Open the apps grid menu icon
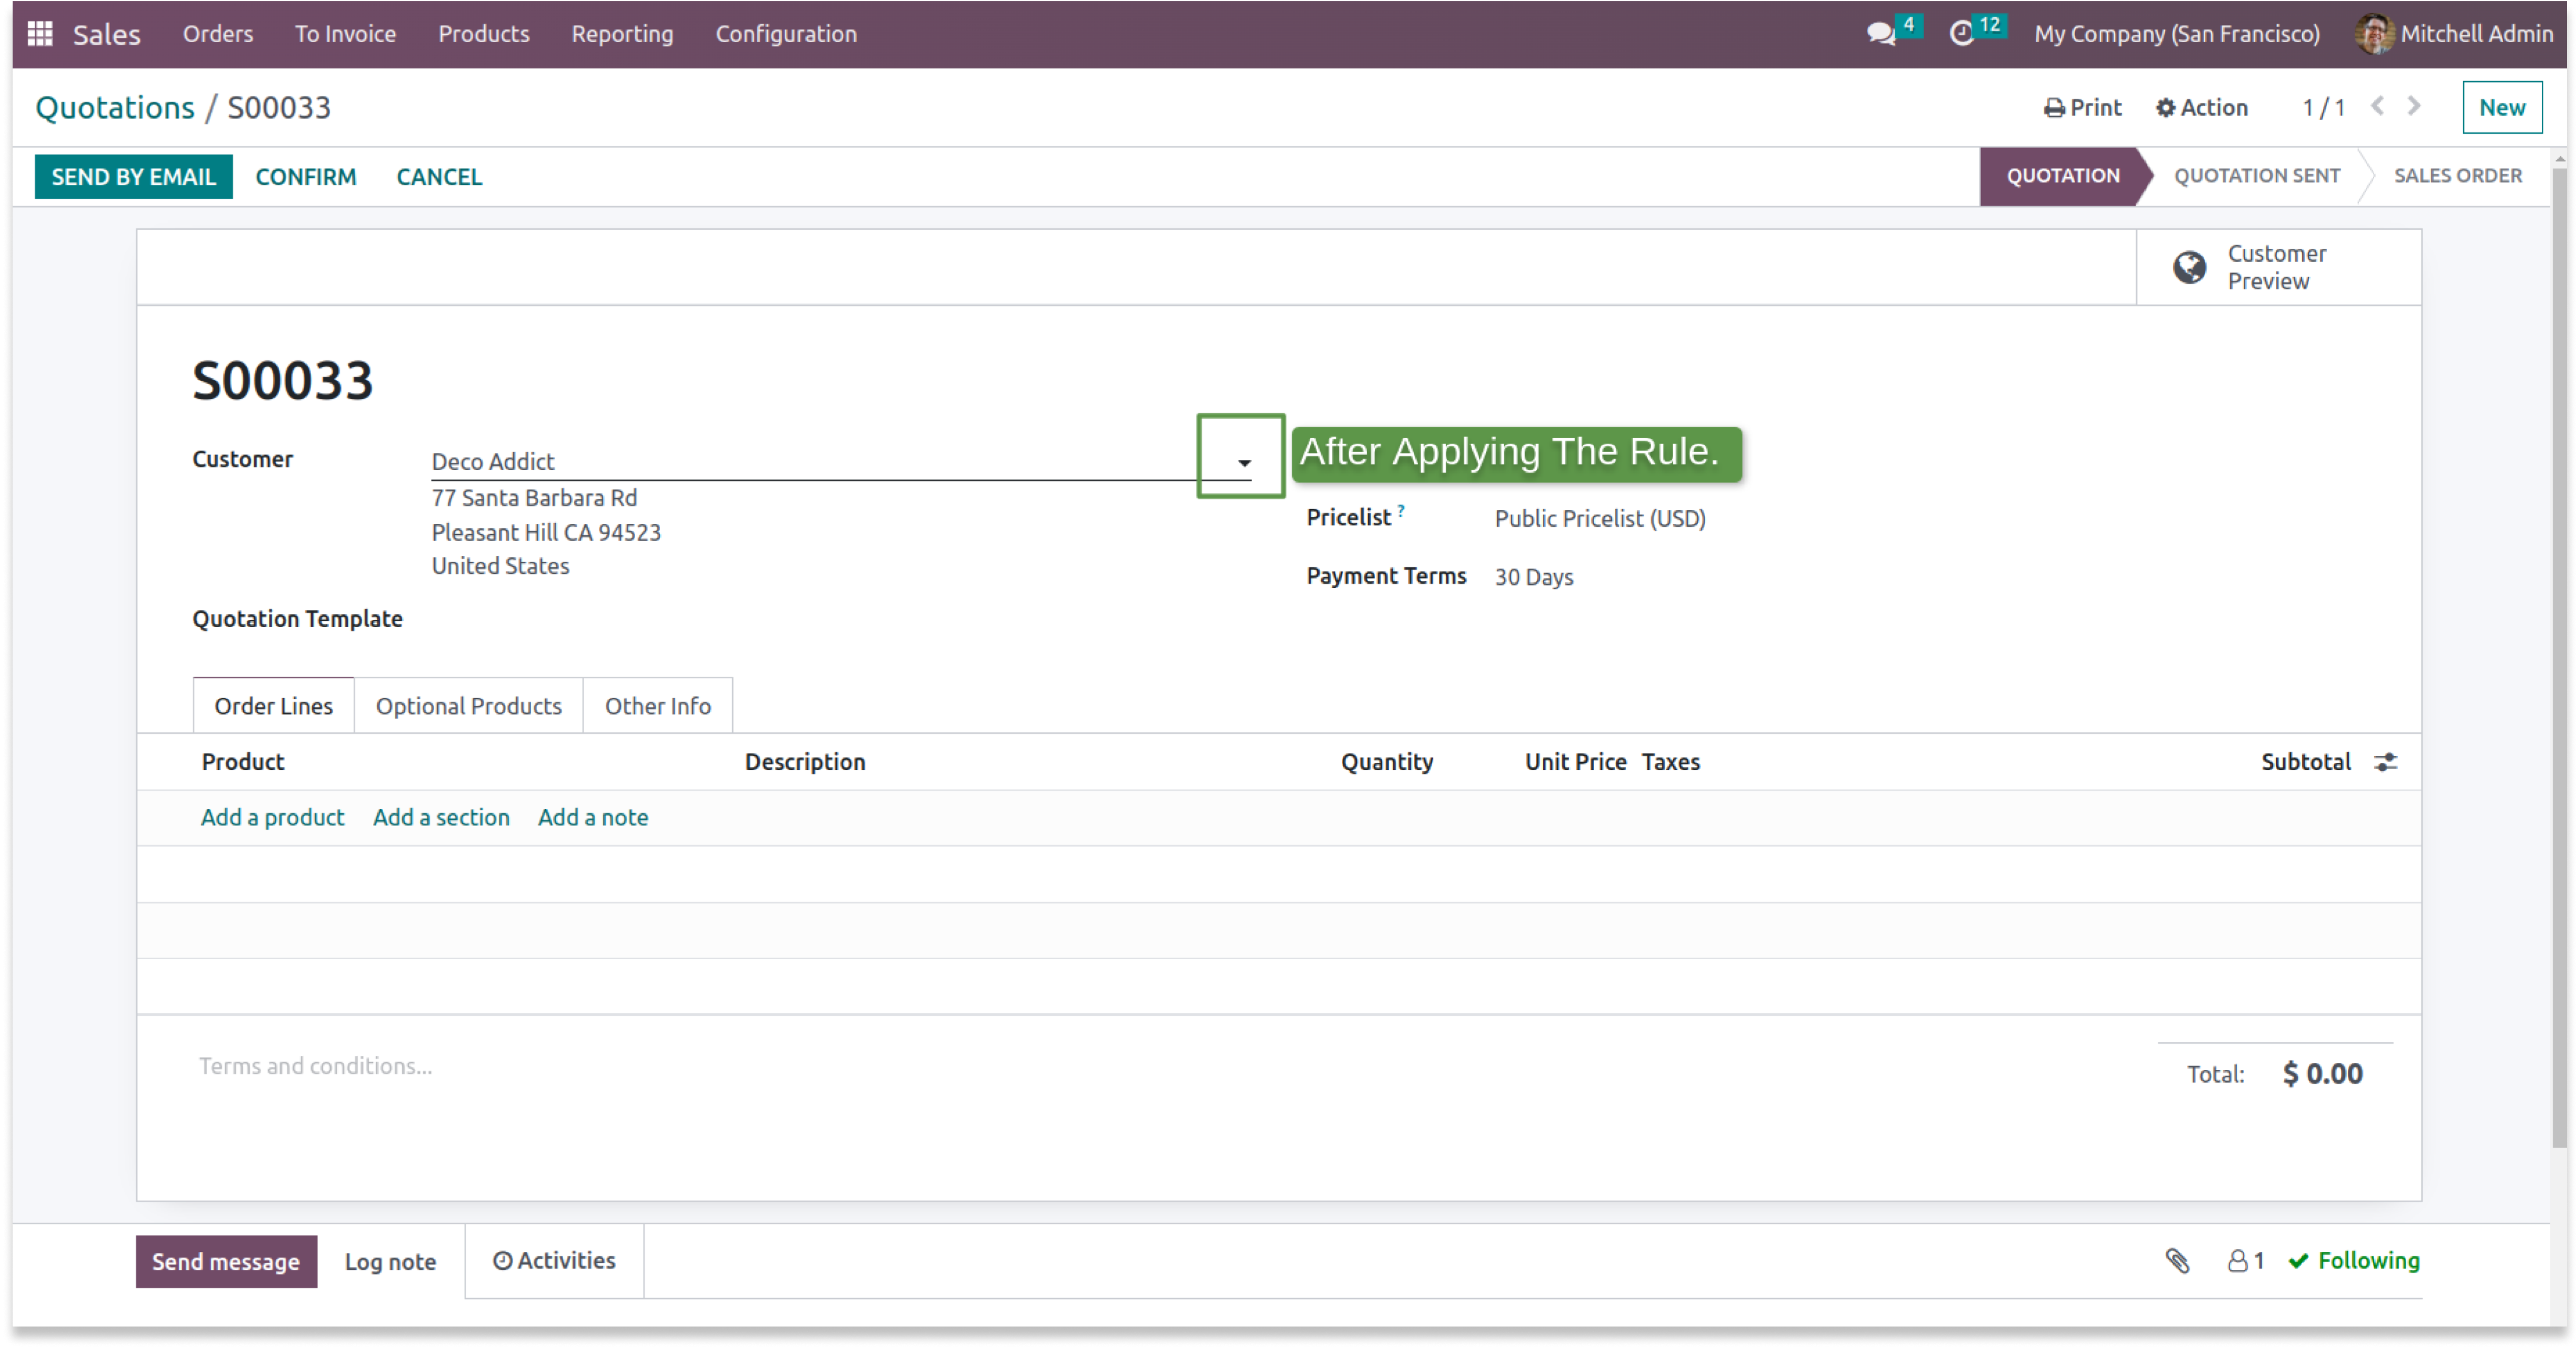This screenshot has height=1347, width=2576. (x=40, y=34)
